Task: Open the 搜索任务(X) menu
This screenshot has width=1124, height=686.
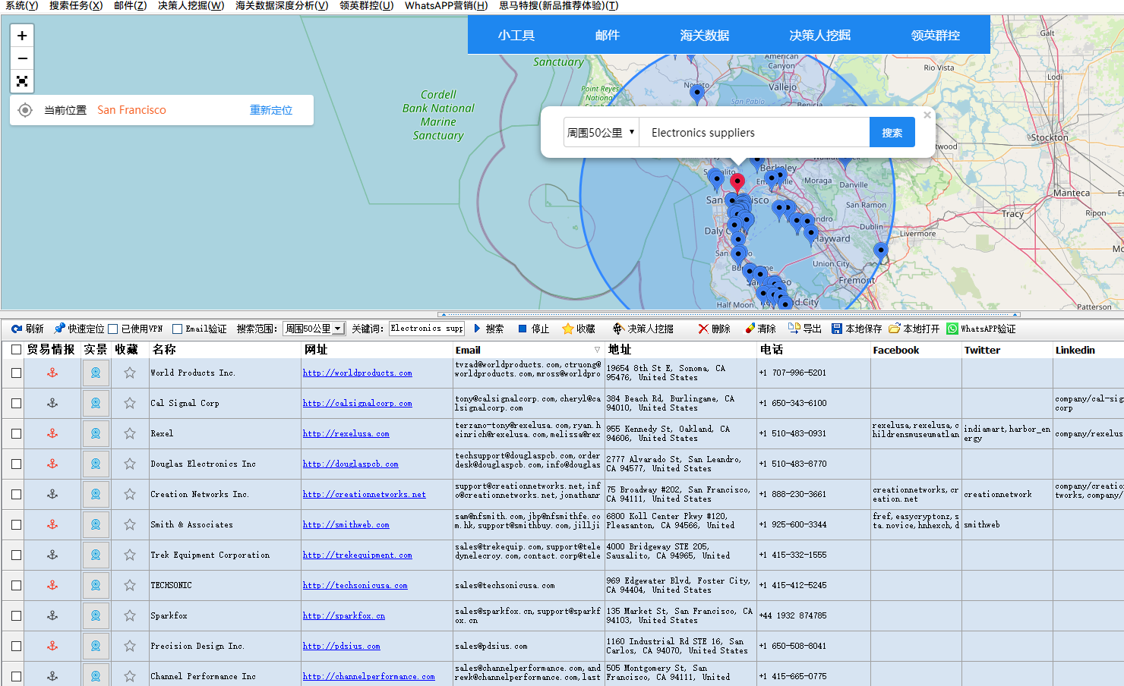Action: pyautogui.click(x=76, y=5)
